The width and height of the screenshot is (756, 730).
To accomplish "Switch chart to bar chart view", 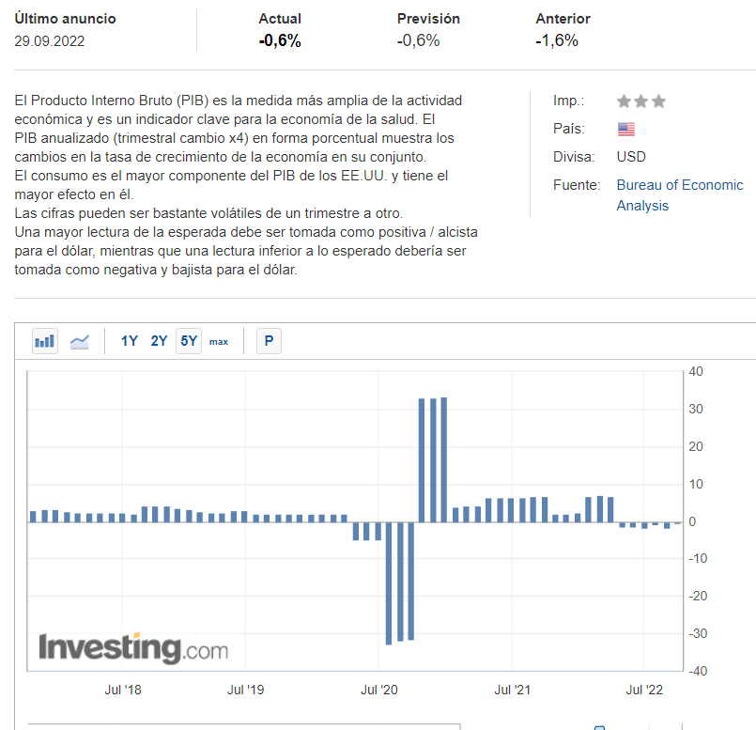I will point(44,341).
